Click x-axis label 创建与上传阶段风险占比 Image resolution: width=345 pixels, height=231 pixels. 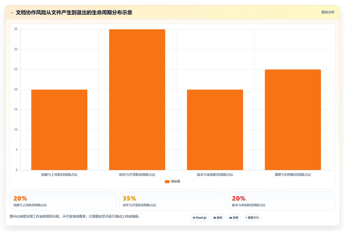(59, 175)
